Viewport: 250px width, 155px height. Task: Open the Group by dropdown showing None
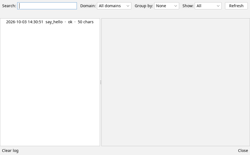coord(167,6)
